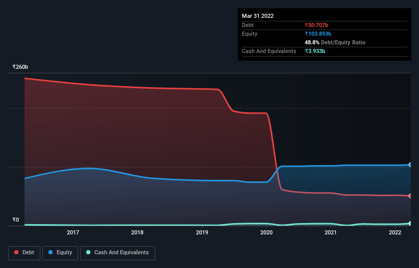419x268 pixels.
Task: Click the ₹0 y-axis label
Action: pos(16,220)
